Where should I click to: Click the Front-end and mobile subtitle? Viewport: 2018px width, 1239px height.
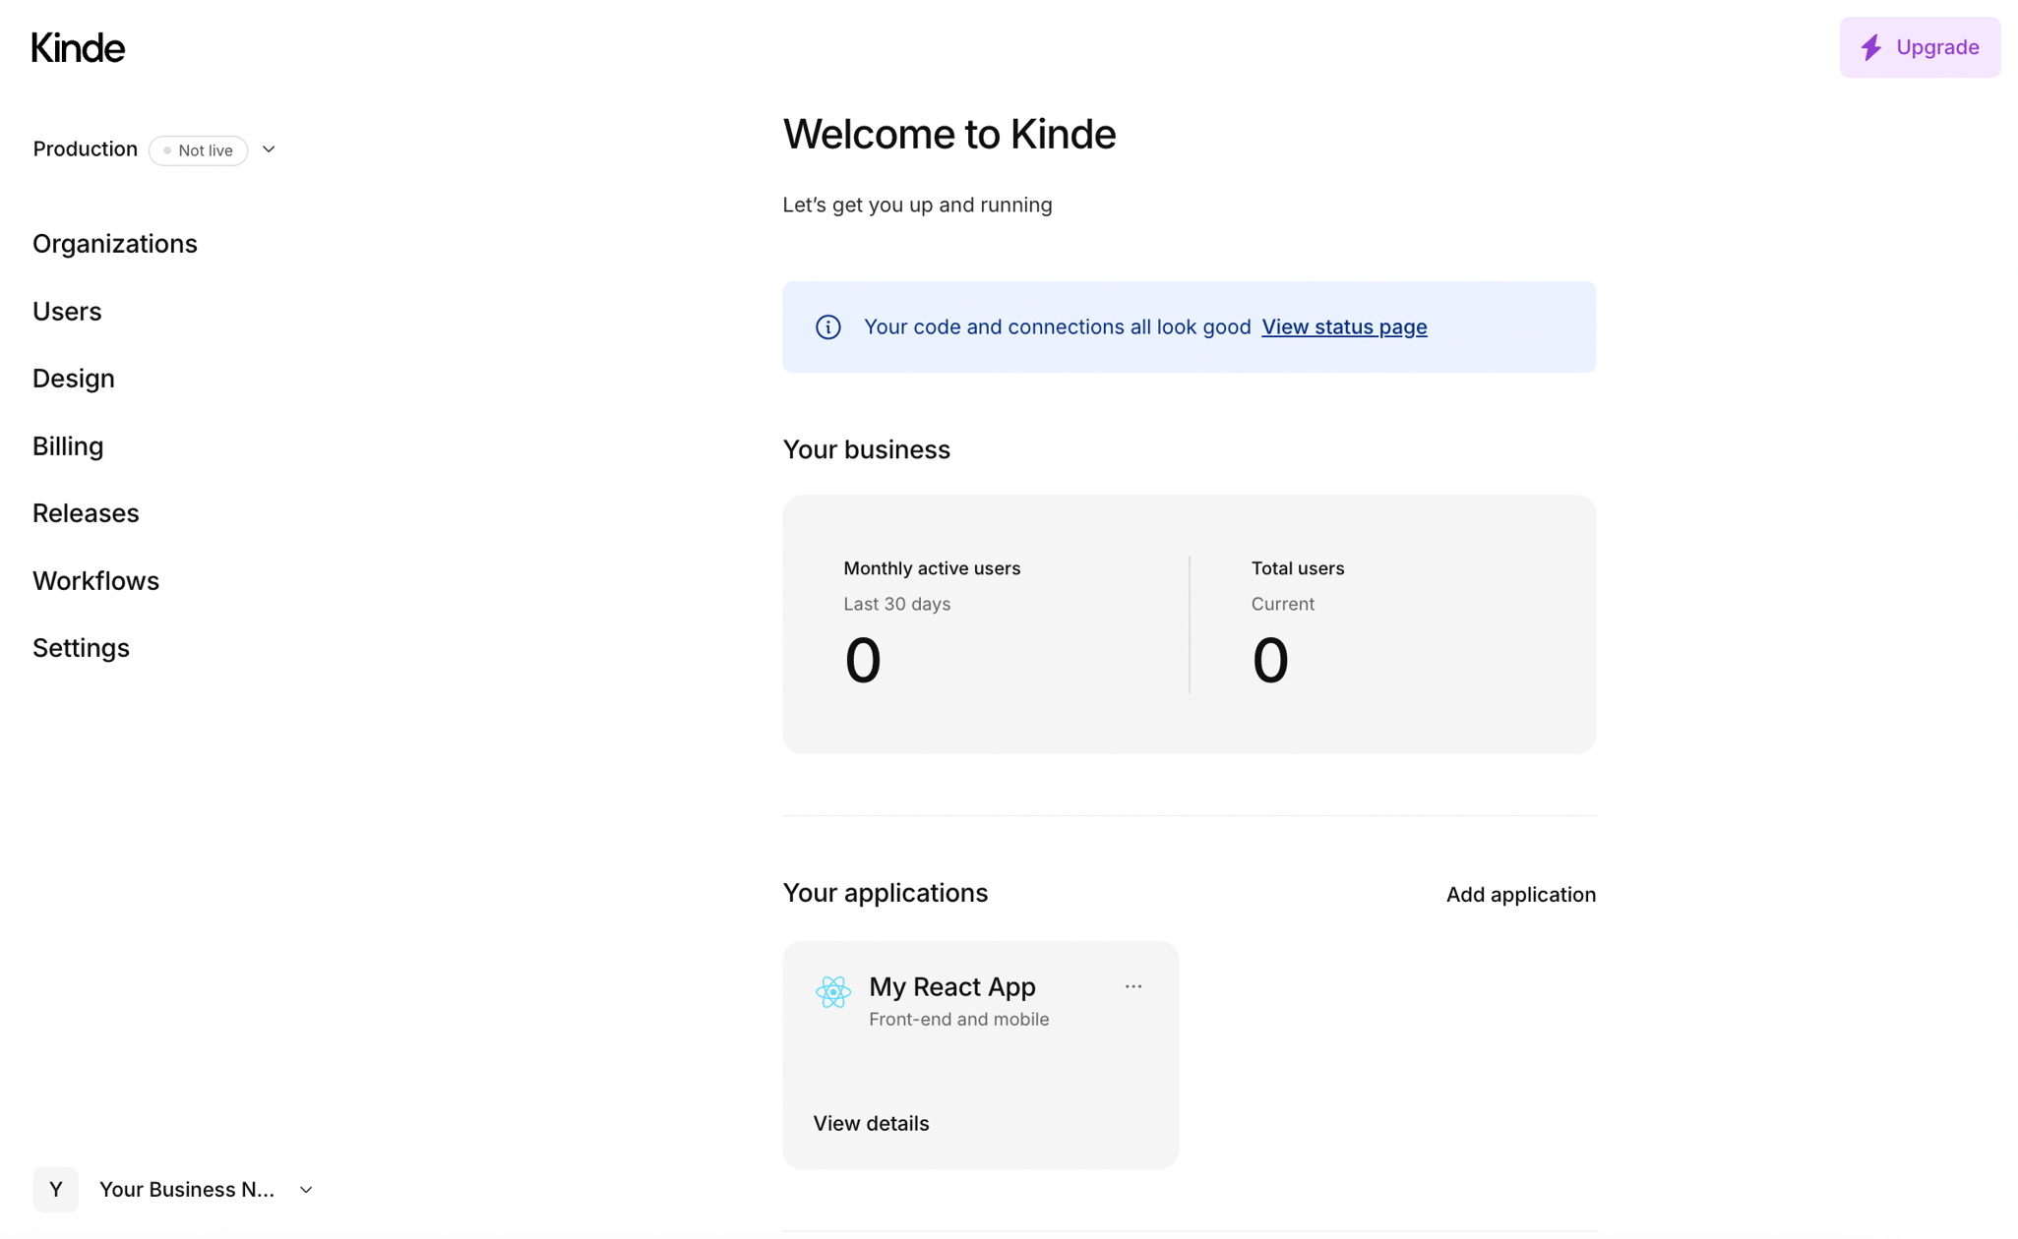coord(958,1020)
